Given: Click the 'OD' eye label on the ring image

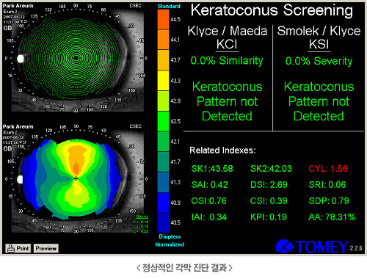Looking at the screenshot, I should [7, 28].
